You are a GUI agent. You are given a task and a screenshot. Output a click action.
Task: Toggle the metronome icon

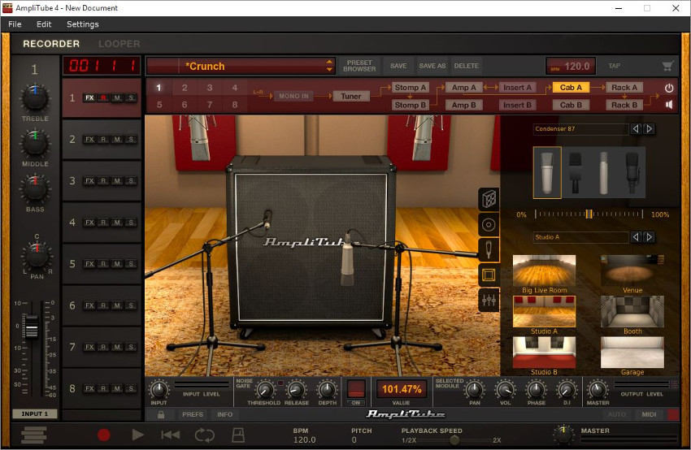[x=238, y=435]
